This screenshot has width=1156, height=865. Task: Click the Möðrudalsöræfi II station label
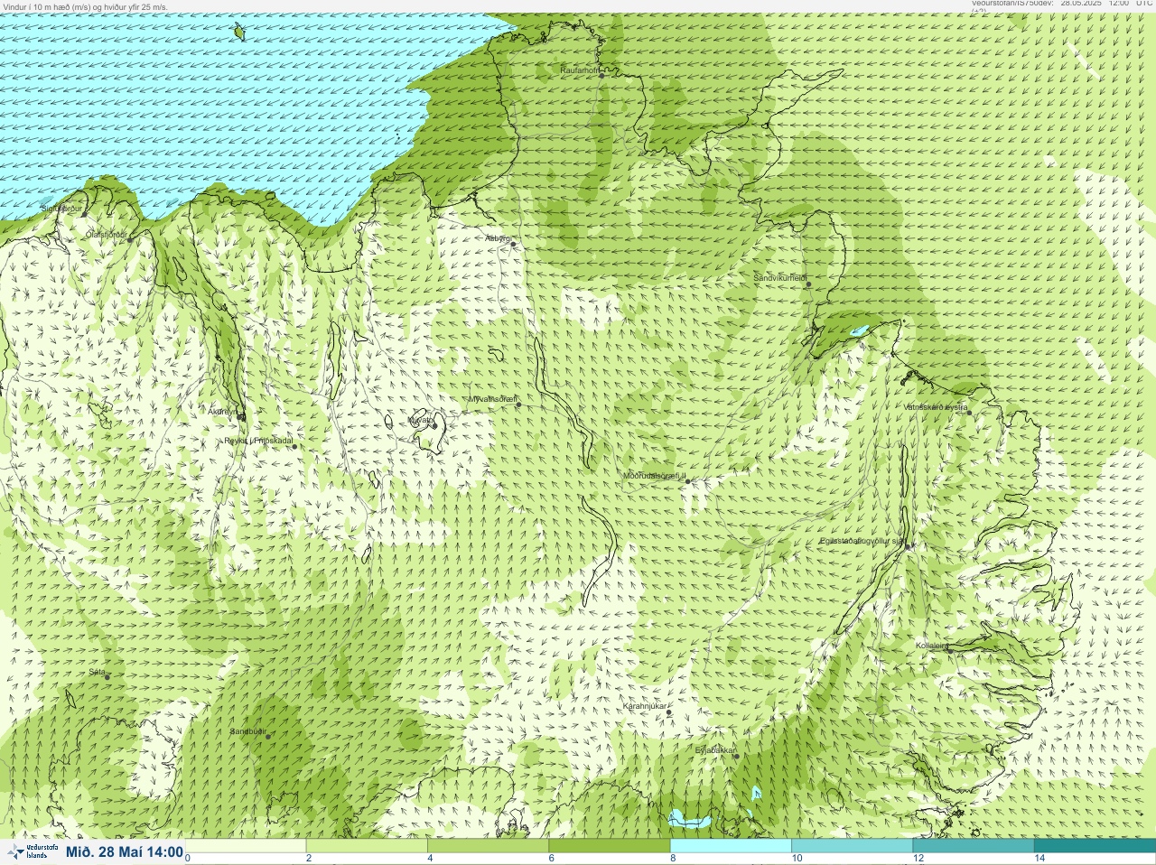point(655,476)
